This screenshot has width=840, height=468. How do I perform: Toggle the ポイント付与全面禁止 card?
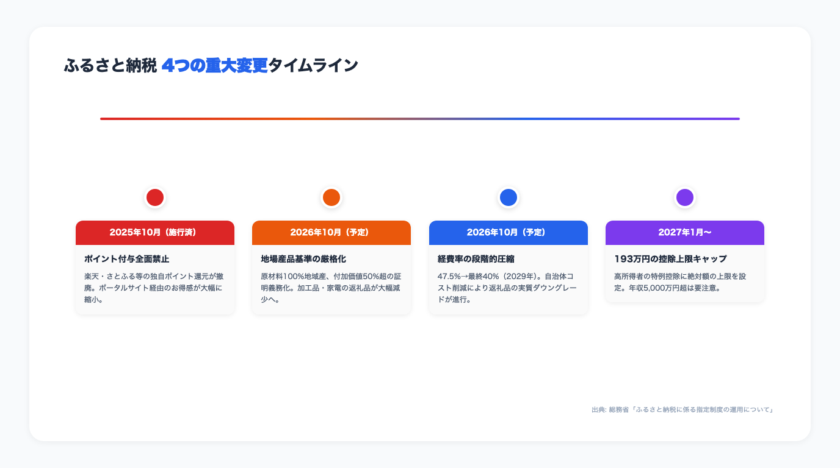click(x=155, y=268)
